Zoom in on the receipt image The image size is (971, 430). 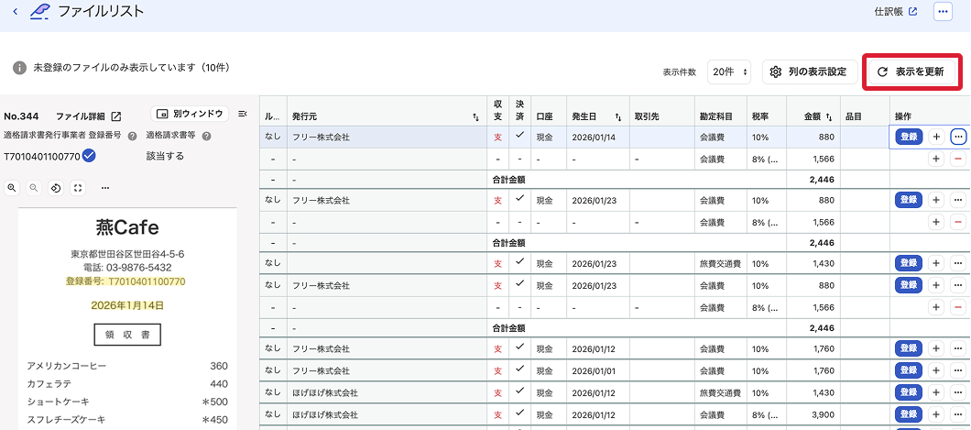point(12,188)
